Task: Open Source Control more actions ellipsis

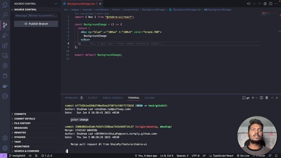Action: pos(56,4)
